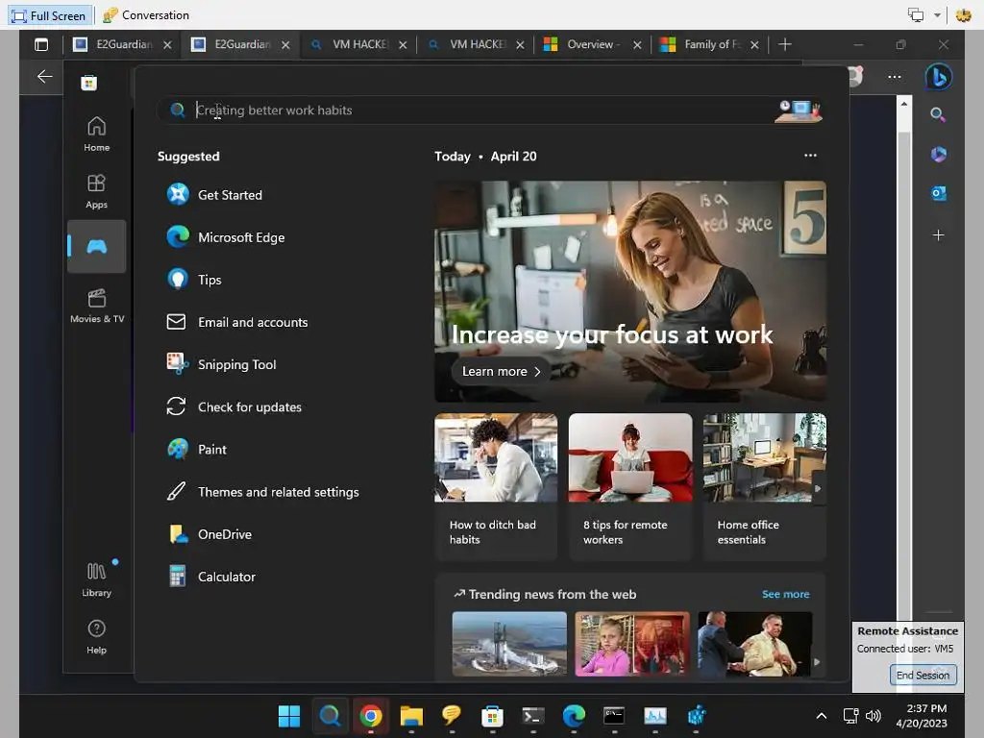Screen dimensions: 984x738
Task: Open Email and accounts settings
Action: [x=237, y=322]
